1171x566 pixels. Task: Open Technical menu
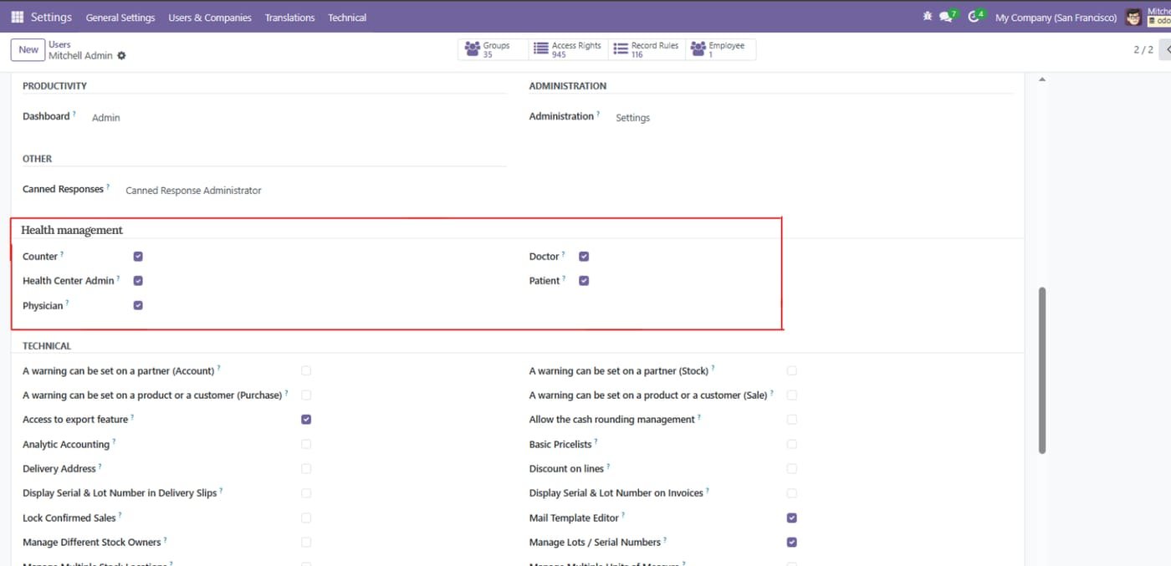coord(347,18)
